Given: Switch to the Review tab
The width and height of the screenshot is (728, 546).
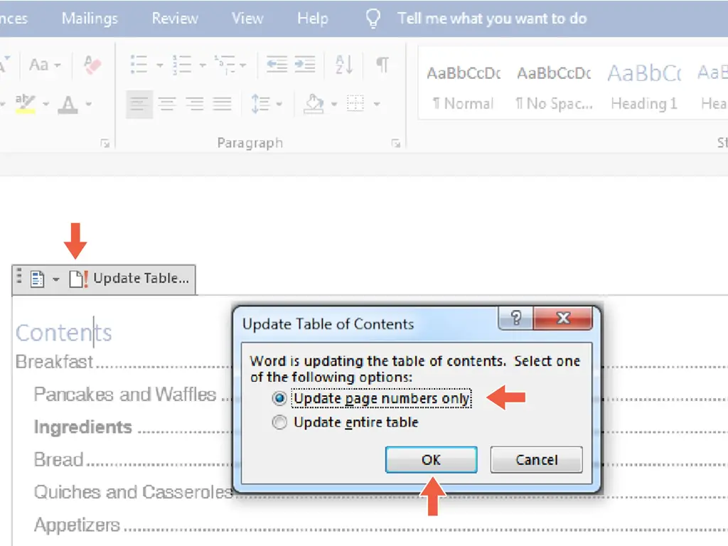Looking at the screenshot, I should click(x=174, y=18).
